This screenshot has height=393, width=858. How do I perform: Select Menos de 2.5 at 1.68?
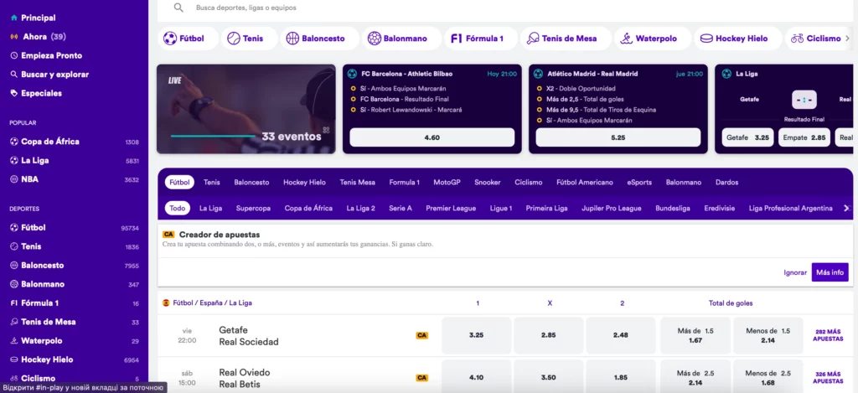pos(768,378)
